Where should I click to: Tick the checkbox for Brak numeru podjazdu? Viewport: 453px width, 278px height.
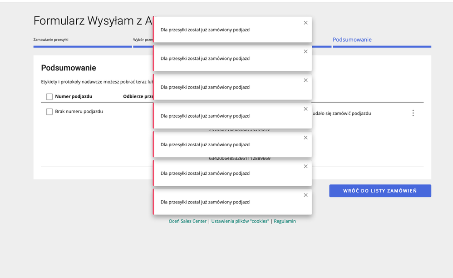49,112
